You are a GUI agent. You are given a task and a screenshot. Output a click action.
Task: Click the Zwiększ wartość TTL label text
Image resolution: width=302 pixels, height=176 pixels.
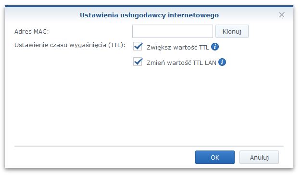(x=178, y=48)
